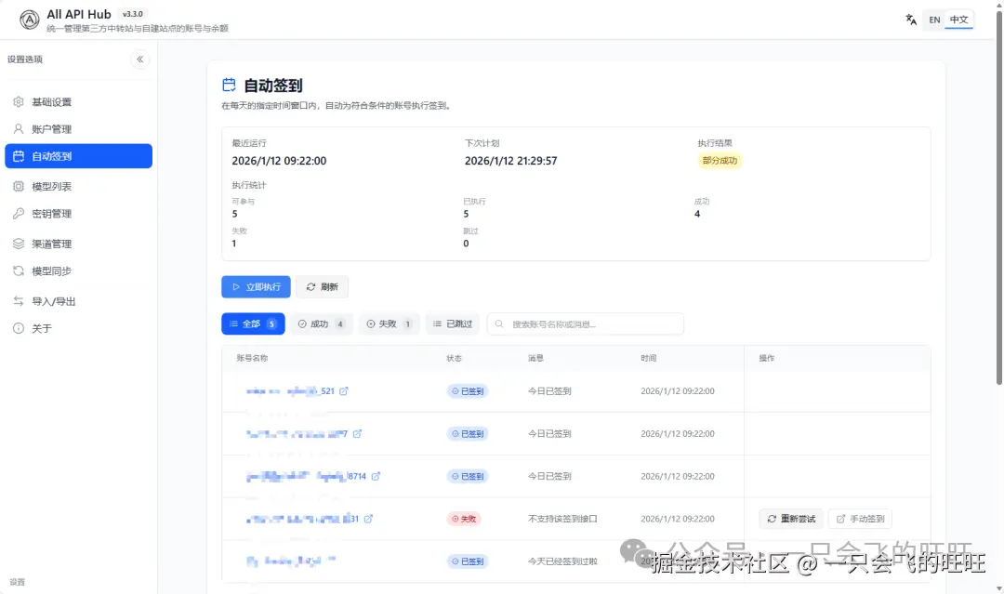The image size is (1004, 594).
Task: Filter by 失败 results
Action: click(x=390, y=323)
